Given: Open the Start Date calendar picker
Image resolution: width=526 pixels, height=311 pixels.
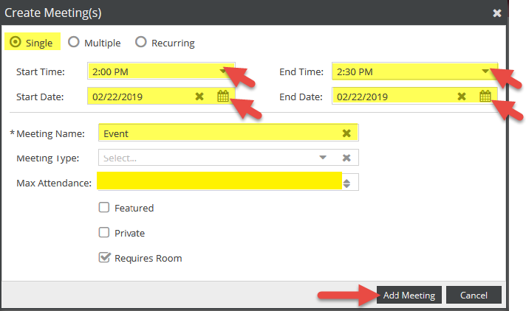Looking at the screenshot, I should click(x=223, y=97).
